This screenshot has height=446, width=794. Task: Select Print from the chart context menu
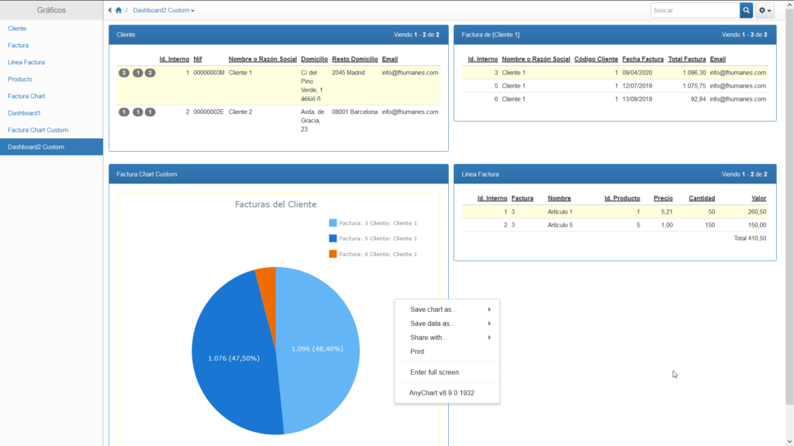click(x=419, y=351)
